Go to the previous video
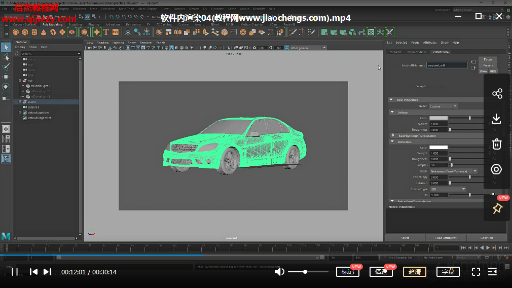Image resolution: width=512 pixels, height=288 pixels. (x=33, y=272)
